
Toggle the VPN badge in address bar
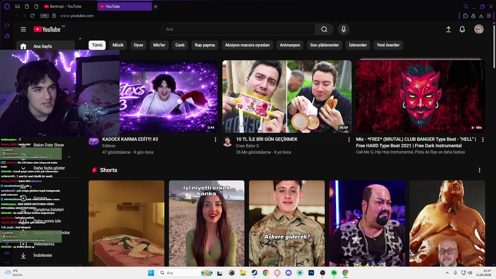tap(45, 16)
